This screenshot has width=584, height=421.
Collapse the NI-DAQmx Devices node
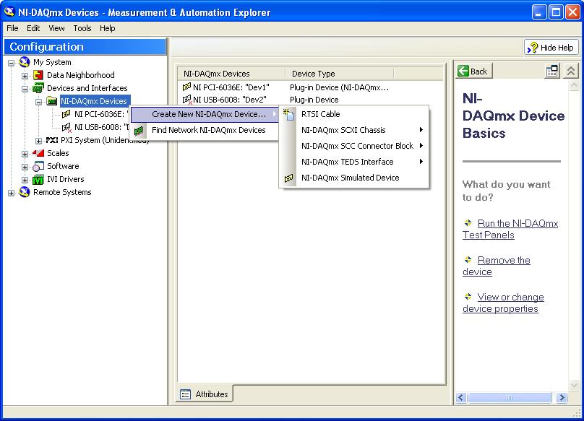(39, 102)
